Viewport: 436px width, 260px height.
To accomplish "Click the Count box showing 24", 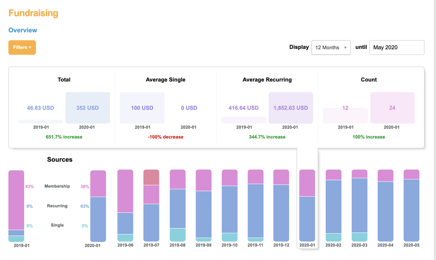I will point(392,108).
